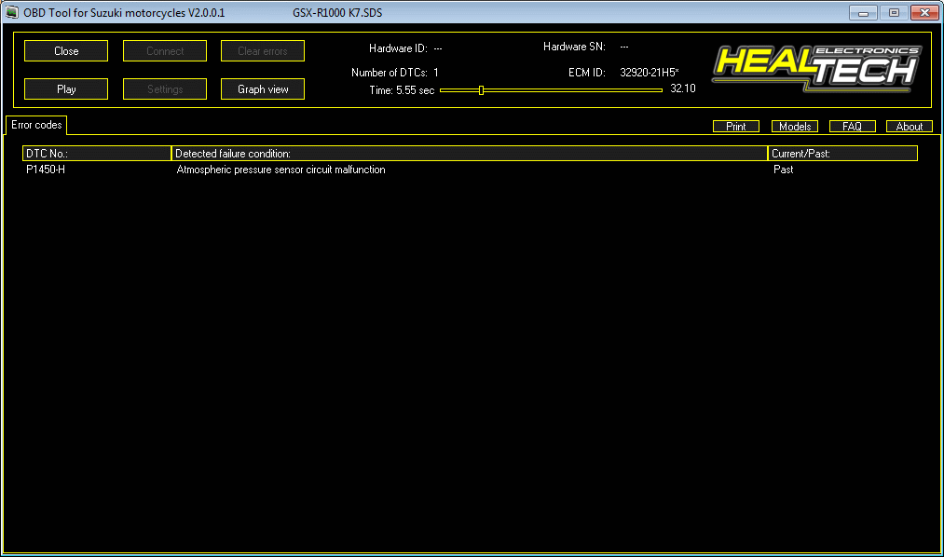The width and height of the screenshot is (944, 557).
Task: Click the Close button
Action: pyautogui.click(x=66, y=51)
